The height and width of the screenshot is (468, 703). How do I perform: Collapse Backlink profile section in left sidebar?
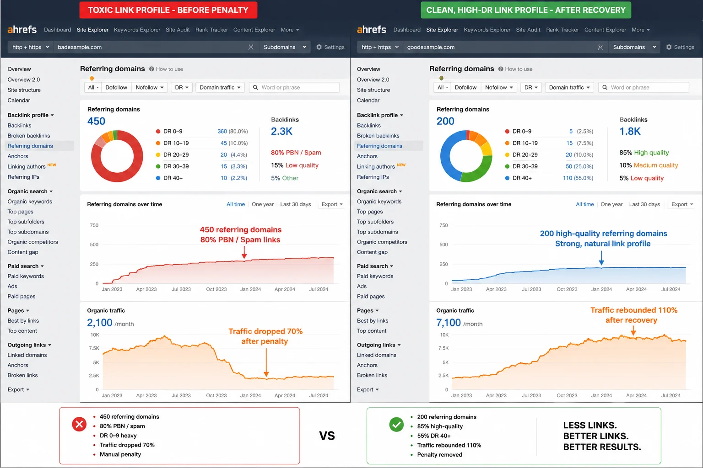[x=31, y=115]
